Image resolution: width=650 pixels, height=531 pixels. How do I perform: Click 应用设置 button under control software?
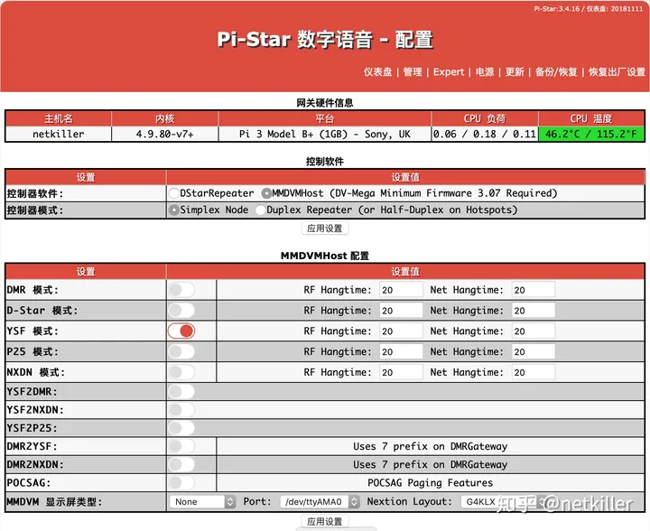coord(324,228)
